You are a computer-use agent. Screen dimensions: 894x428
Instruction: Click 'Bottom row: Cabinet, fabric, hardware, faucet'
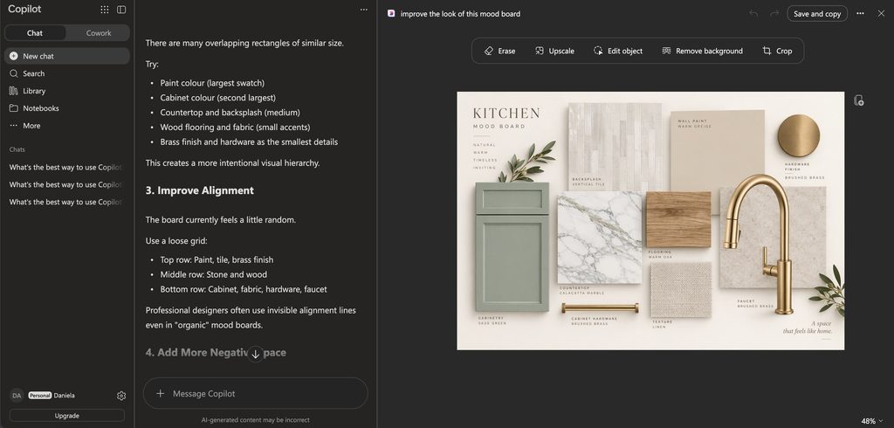pyautogui.click(x=244, y=289)
